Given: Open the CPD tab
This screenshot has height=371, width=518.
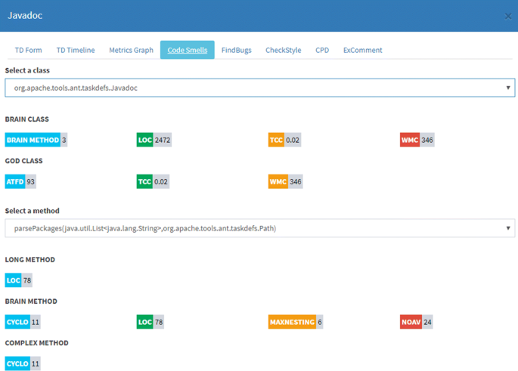Looking at the screenshot, I should [322, 51].
